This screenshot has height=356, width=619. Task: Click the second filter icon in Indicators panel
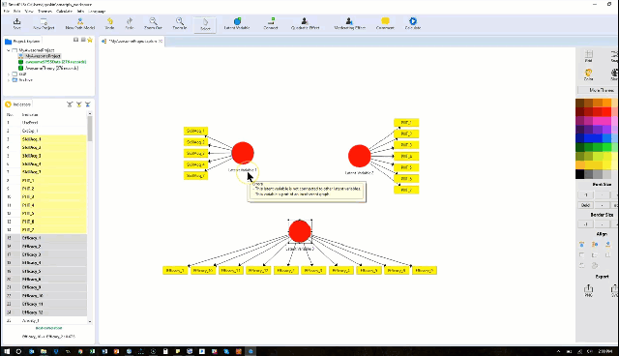78,104
